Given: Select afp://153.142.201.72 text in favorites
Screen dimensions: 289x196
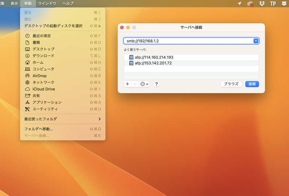Looking at the screenshot, I should pyautogui.click(x=153, y=63).
